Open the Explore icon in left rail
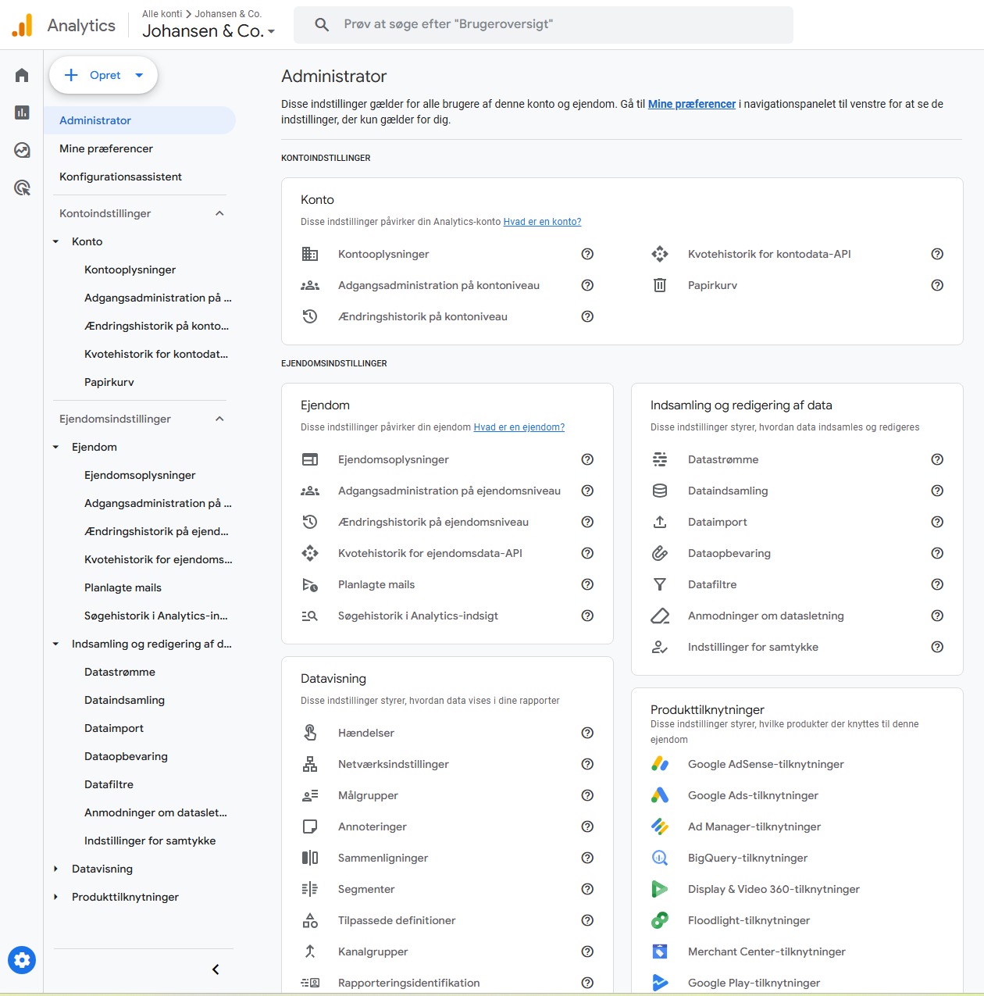This screenshot has width=984, height=996. (22, 150)
